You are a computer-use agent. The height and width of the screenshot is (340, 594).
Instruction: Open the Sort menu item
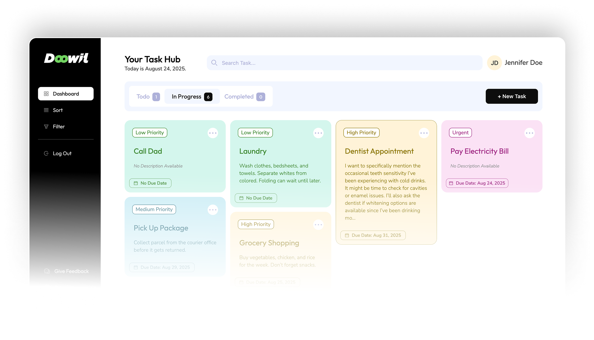(x=66, y=110)
